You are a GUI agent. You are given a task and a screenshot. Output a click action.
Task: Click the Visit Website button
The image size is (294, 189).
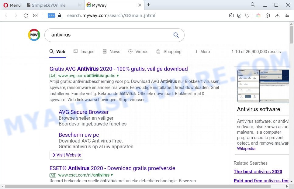[66, 155]
